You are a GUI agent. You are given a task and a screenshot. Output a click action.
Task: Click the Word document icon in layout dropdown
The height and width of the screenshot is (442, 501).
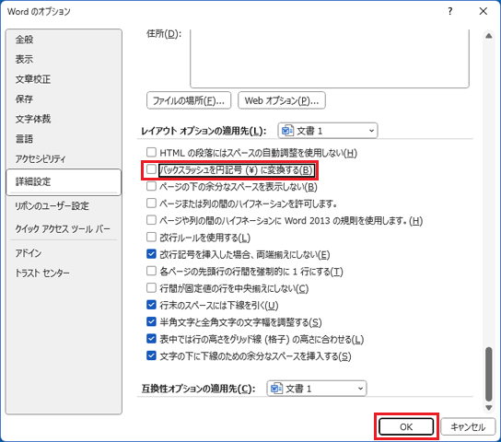pos(287,131)
